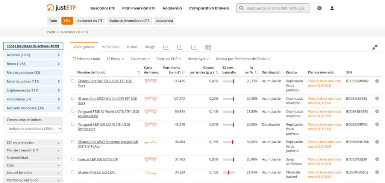Add Vanguard S&P 500 Distributing via plus icon
The width and height of the screenshot is (385, 183).
pos(377,124)
